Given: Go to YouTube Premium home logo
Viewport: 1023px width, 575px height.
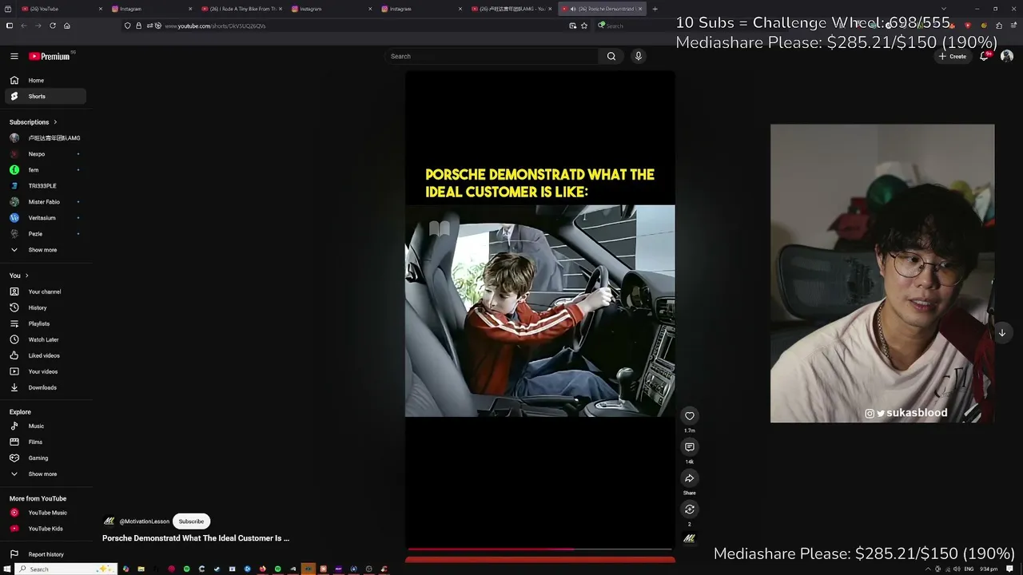Looking at the screenshot, I should pyautogui.click(x=50, y=56).
